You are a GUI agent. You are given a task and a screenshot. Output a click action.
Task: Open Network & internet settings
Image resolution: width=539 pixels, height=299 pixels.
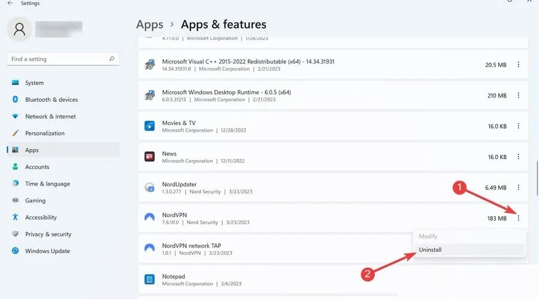point(50,117)
